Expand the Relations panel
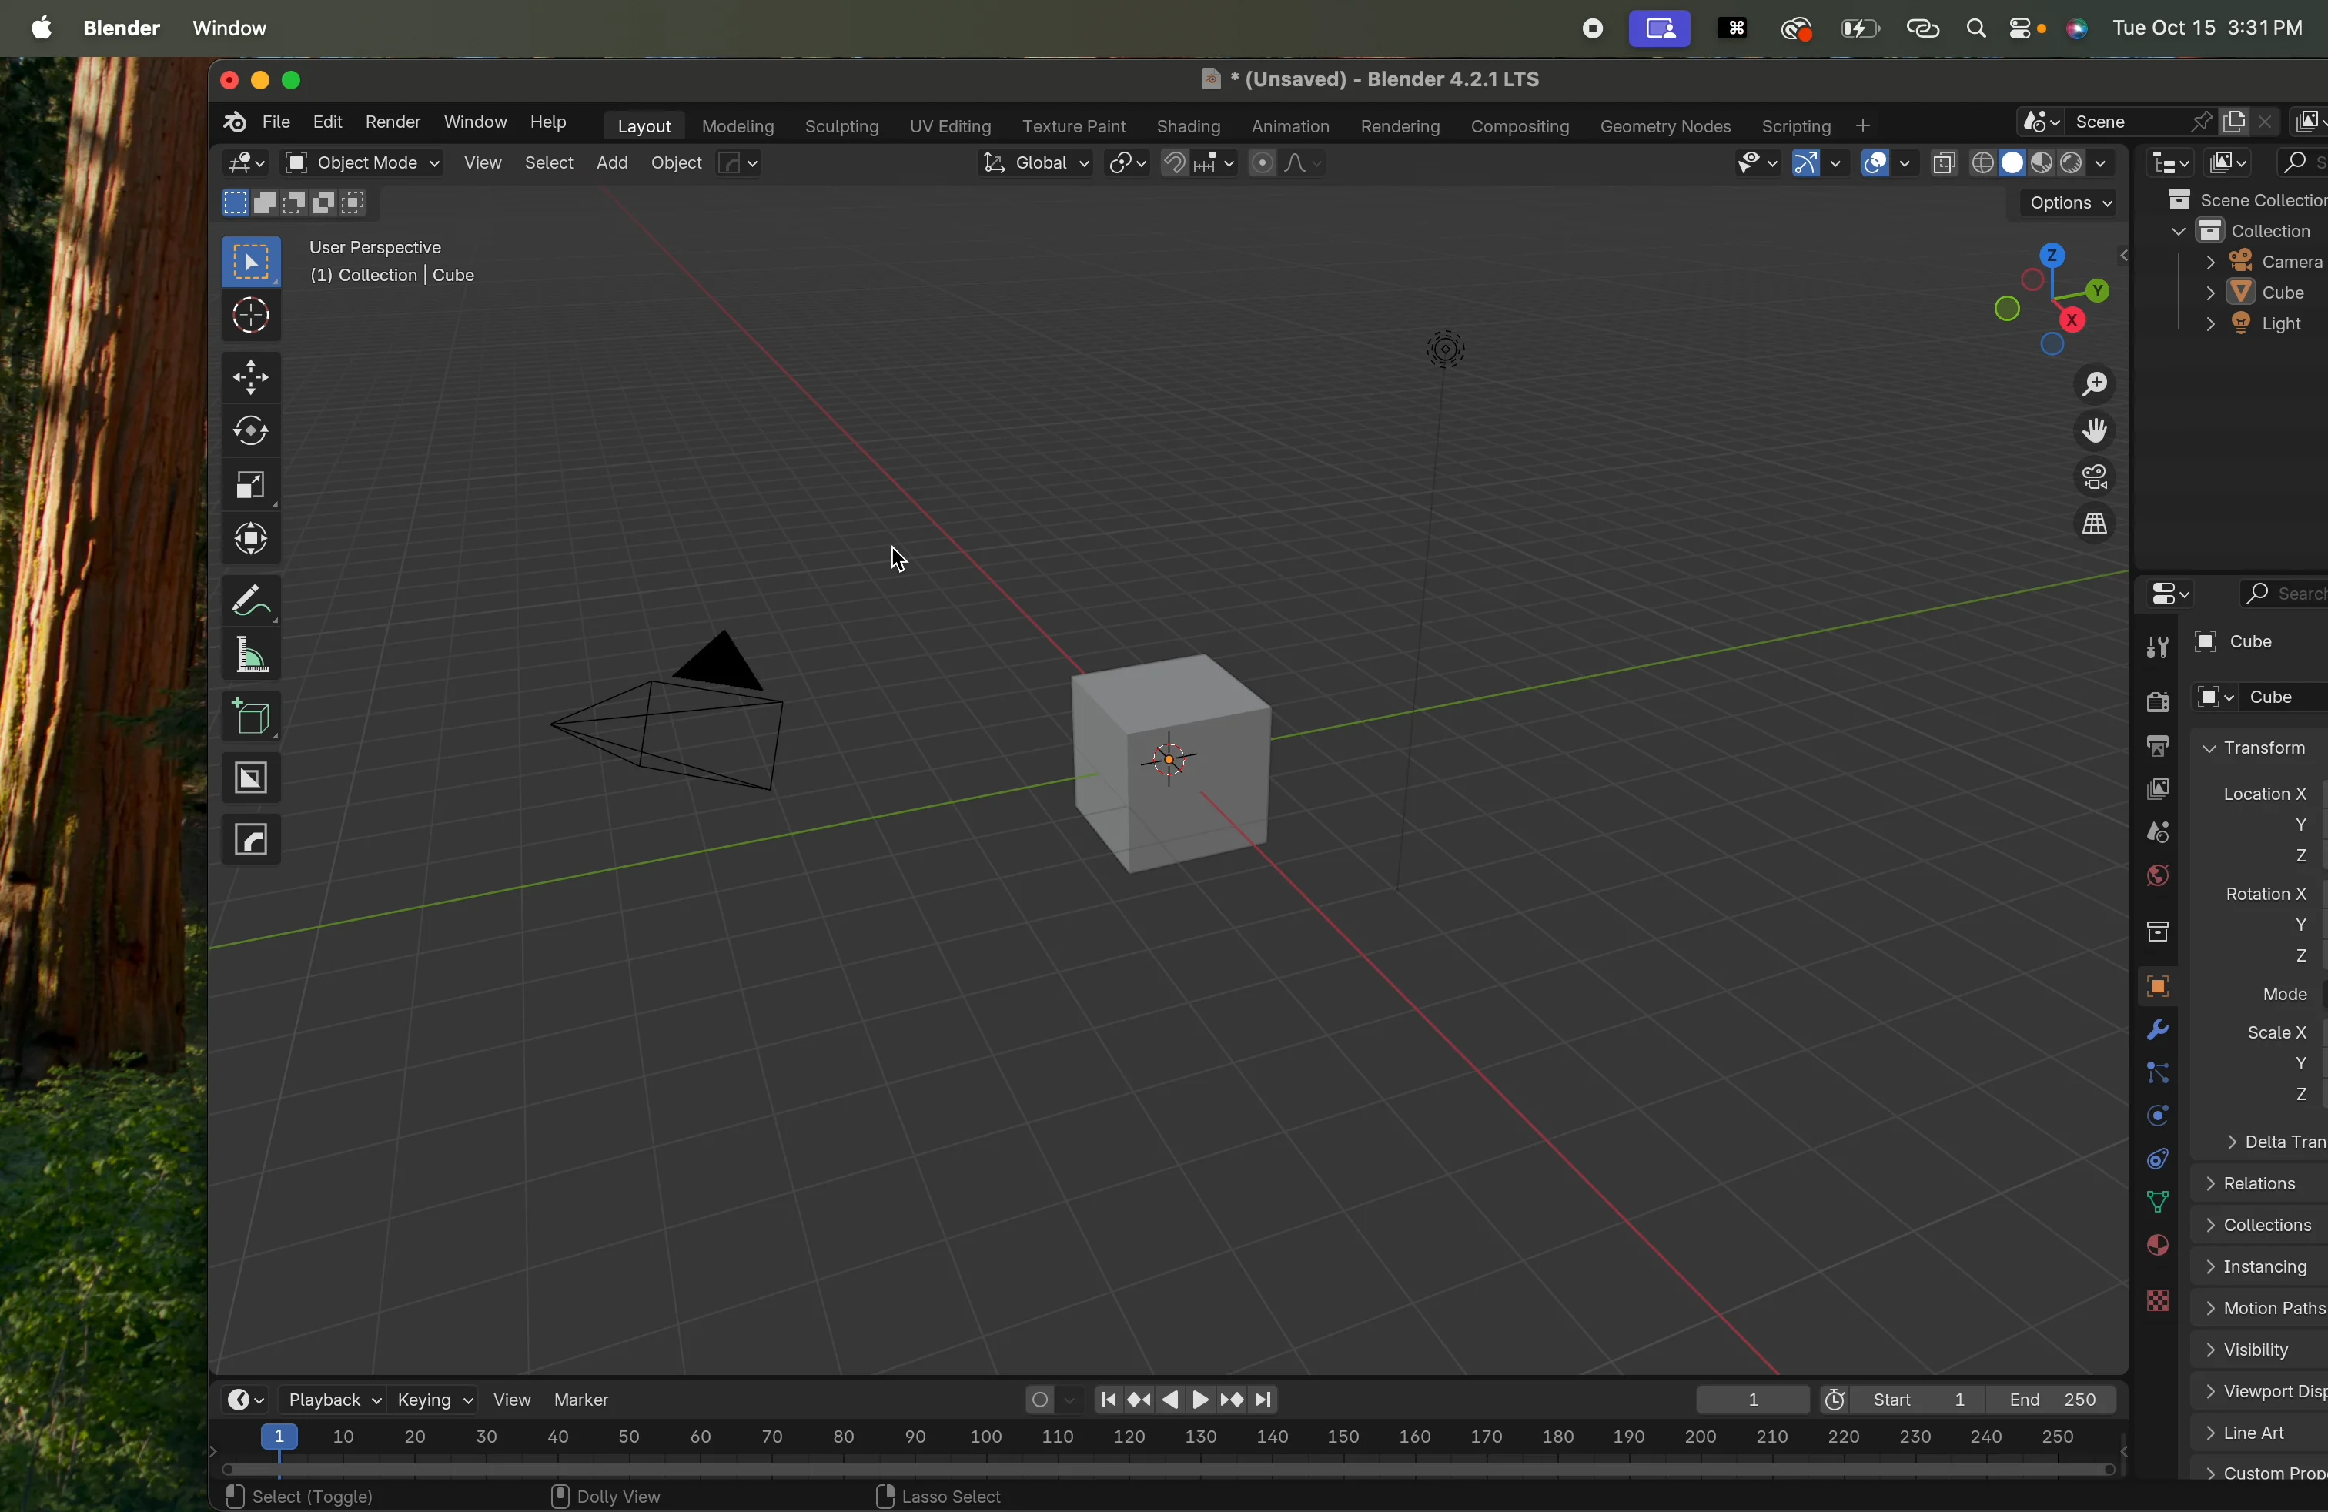Screen dimensions: 2328x1512 pos(2259,1183)
